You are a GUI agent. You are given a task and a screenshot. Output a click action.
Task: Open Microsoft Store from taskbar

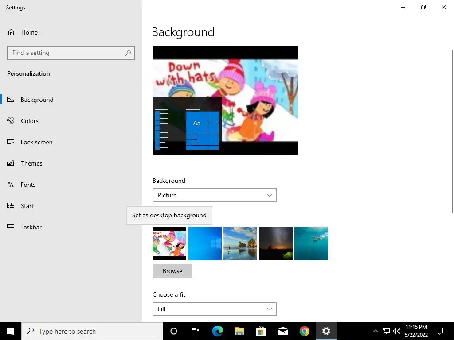click(x=261, y=331)
